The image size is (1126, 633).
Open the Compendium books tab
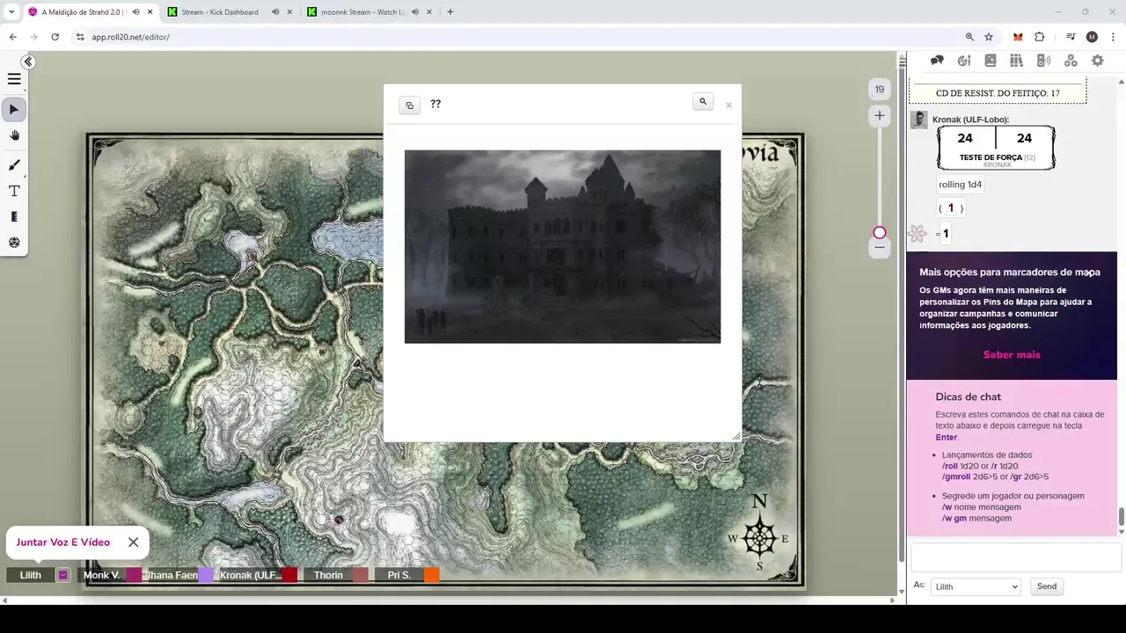pos(1017,61)
